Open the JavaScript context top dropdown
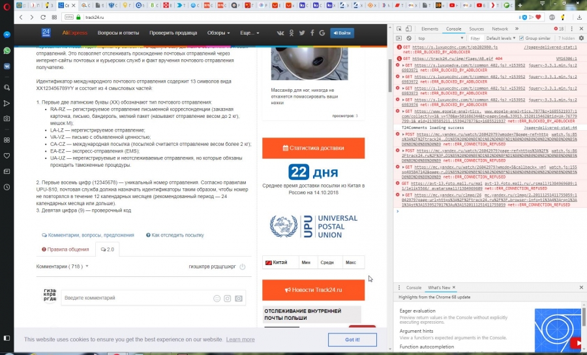Screen dimensions: 587x355 (441, 38)
